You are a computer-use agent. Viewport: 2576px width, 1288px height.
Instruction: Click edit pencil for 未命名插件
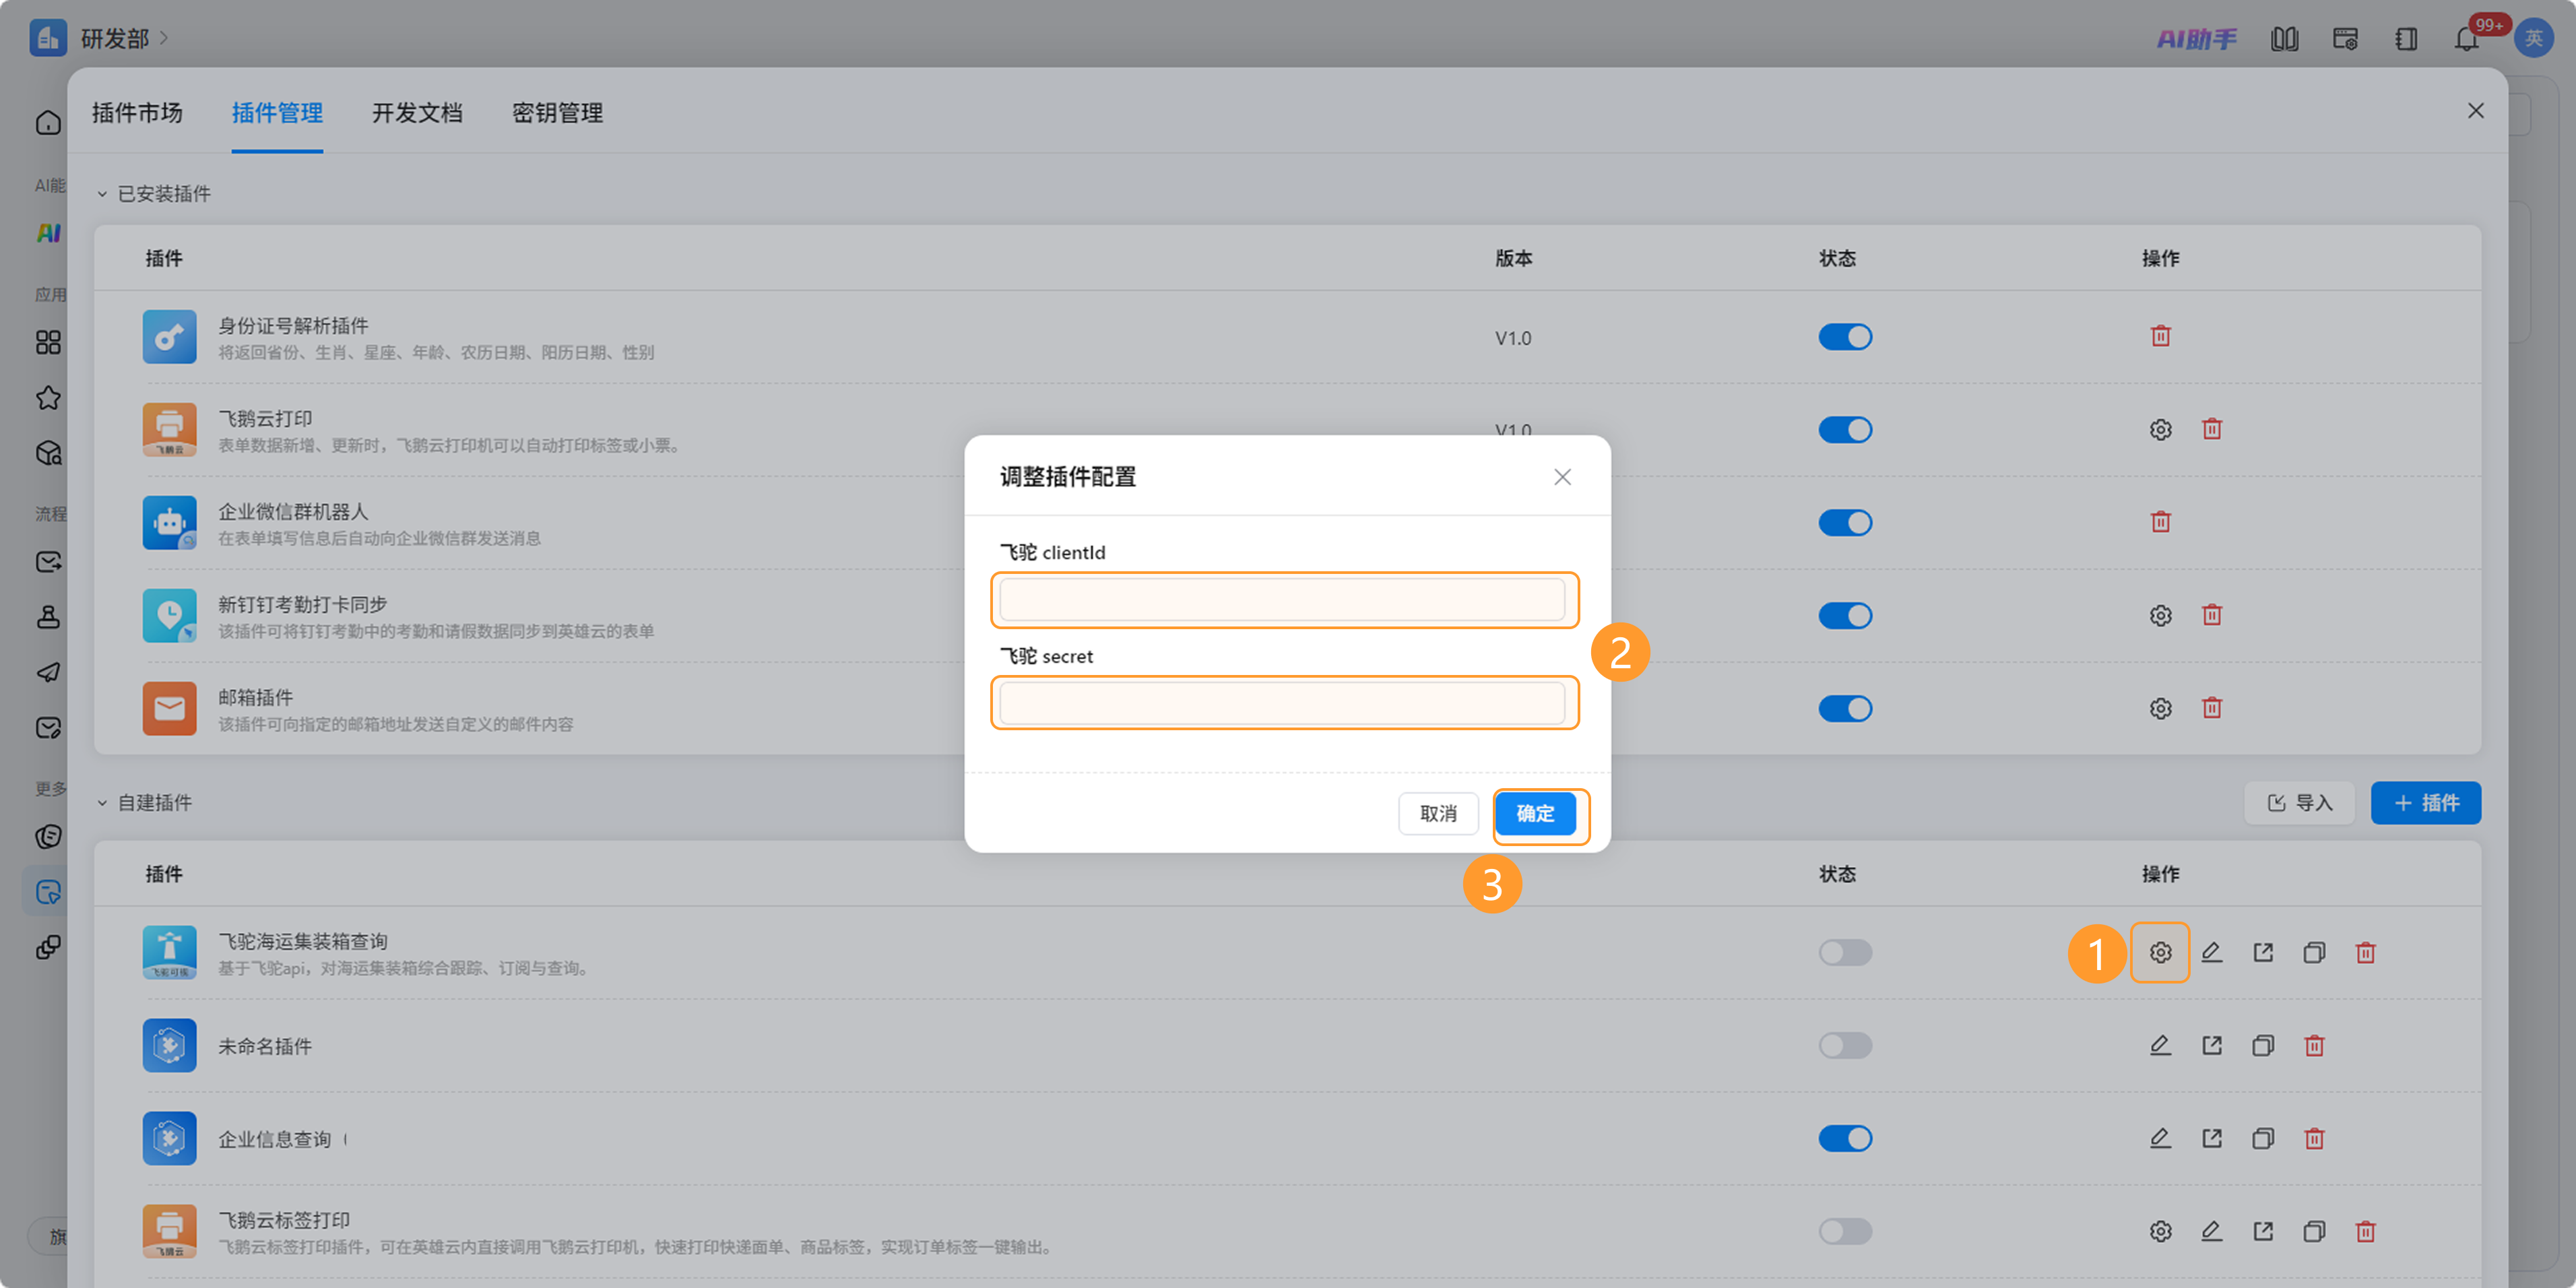2160,1045
